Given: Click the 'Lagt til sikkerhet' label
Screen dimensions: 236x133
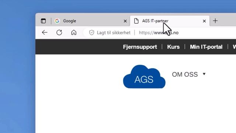Looking at the screenshot, I should pyautogui.click(x=114, y=33).
